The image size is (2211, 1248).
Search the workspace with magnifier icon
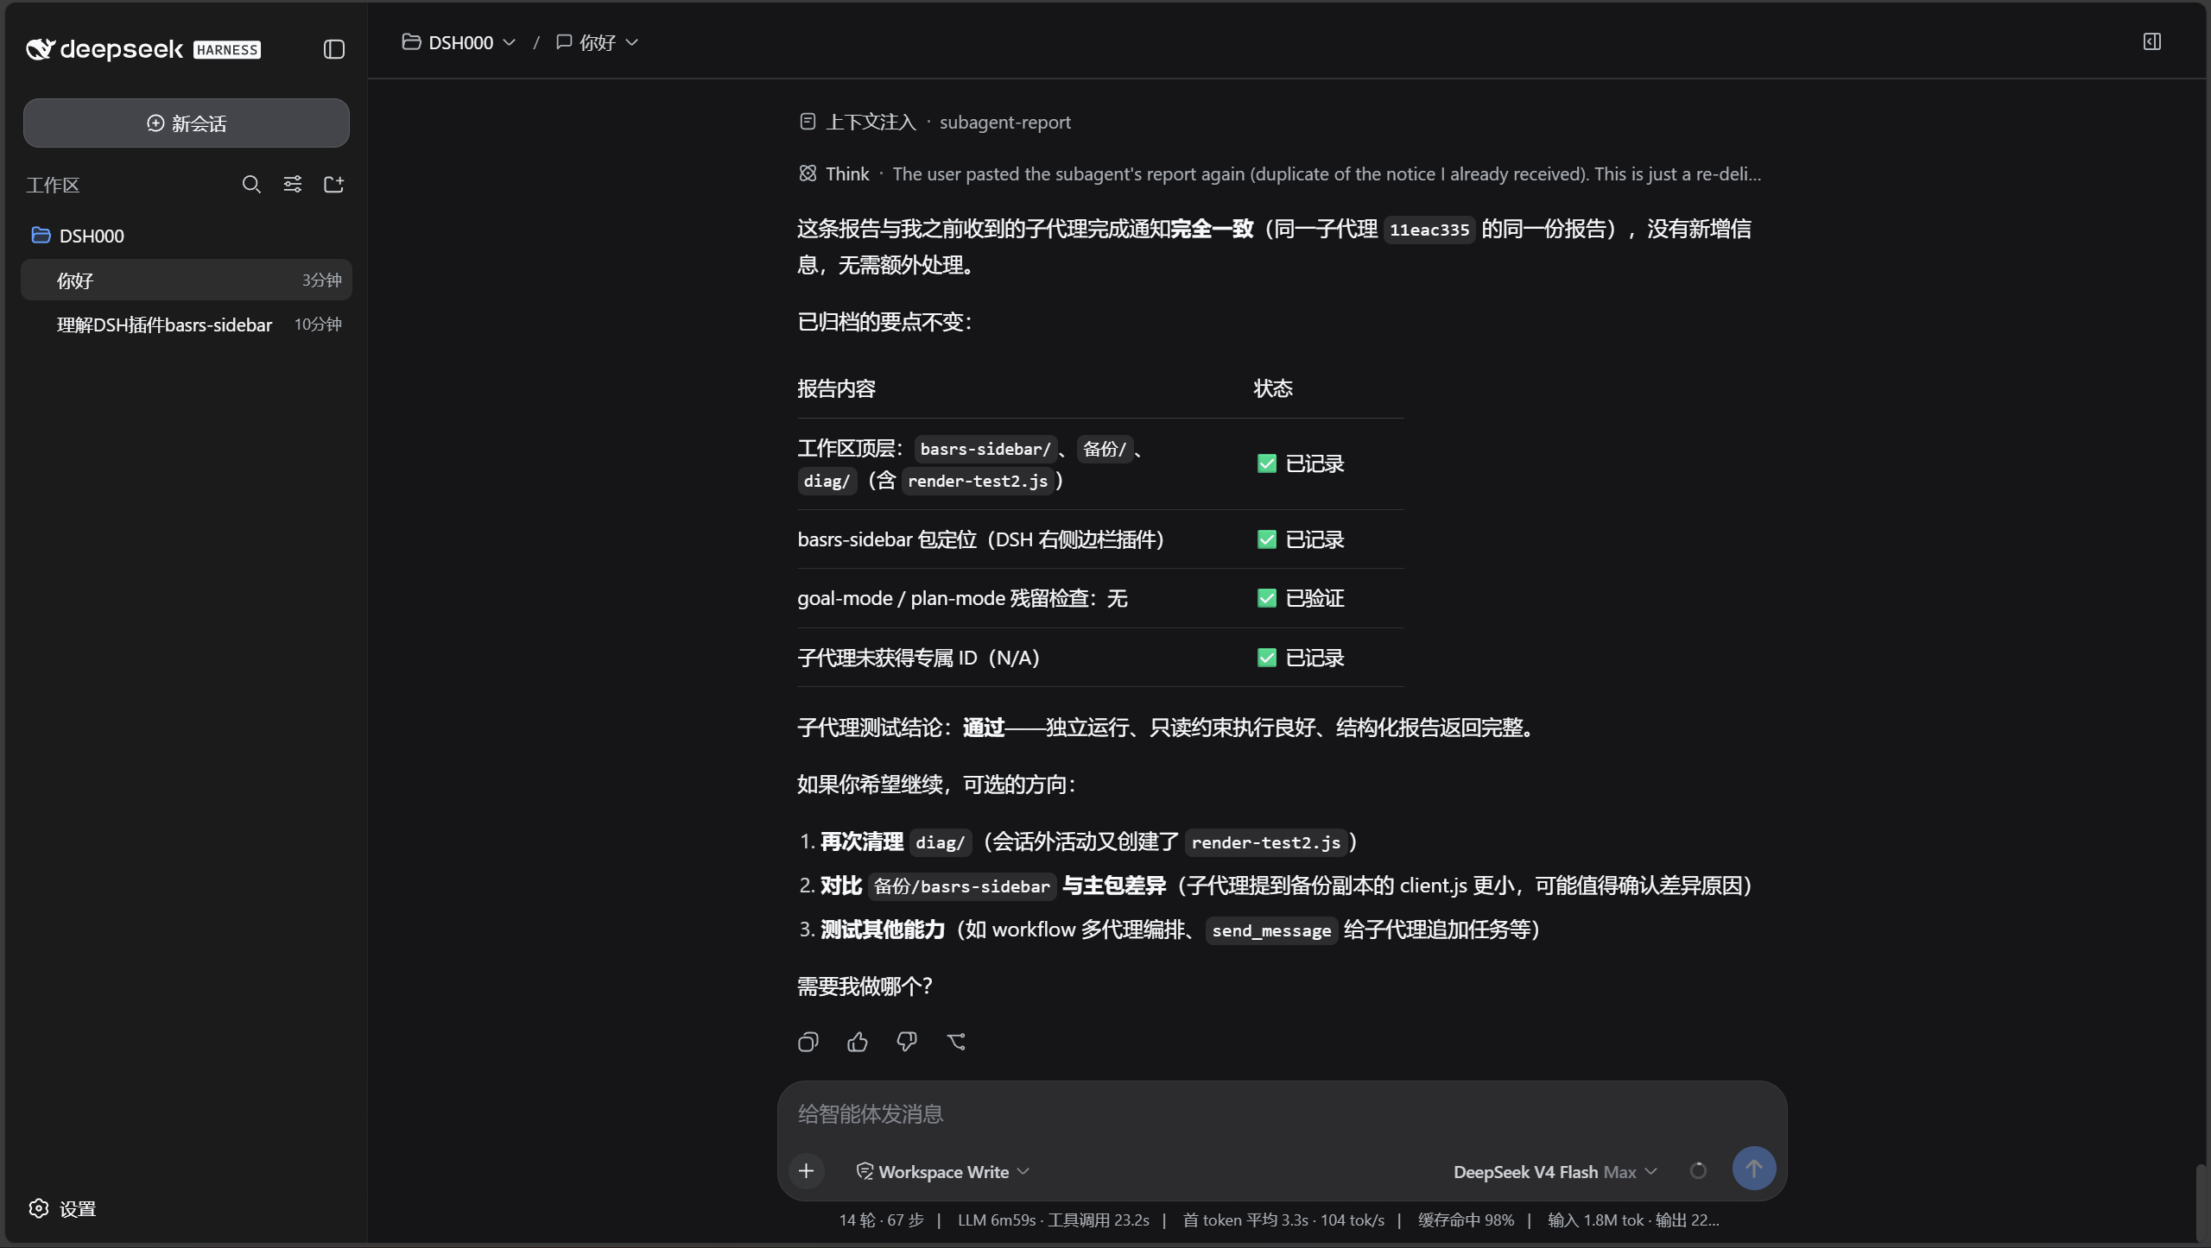click(251, 184)
